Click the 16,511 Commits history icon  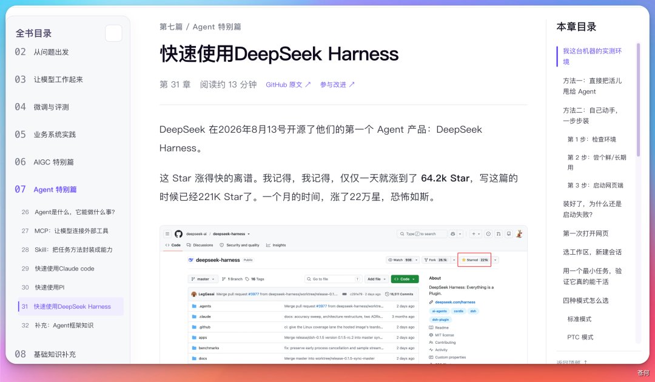(387, 294)
